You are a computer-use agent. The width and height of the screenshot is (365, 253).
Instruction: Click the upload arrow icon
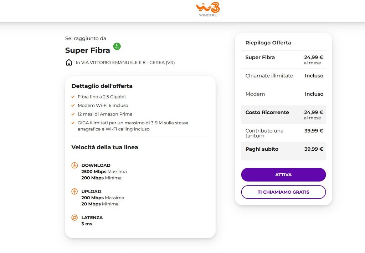74,192
